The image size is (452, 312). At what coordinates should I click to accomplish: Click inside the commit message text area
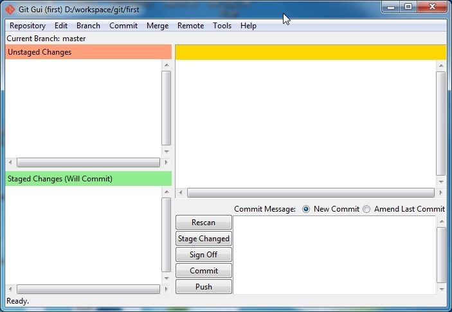pyautogui.click(x=334, y=255)
